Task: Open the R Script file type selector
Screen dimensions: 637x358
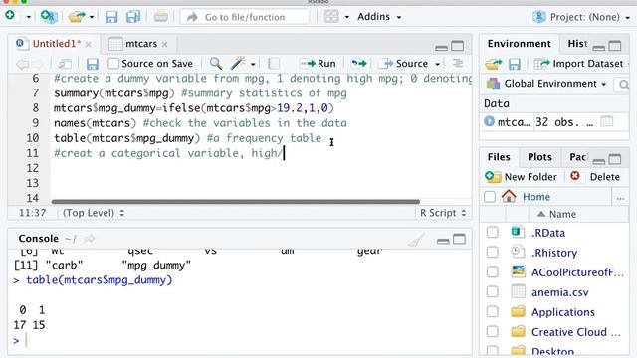Action: [x=443, y=213]
